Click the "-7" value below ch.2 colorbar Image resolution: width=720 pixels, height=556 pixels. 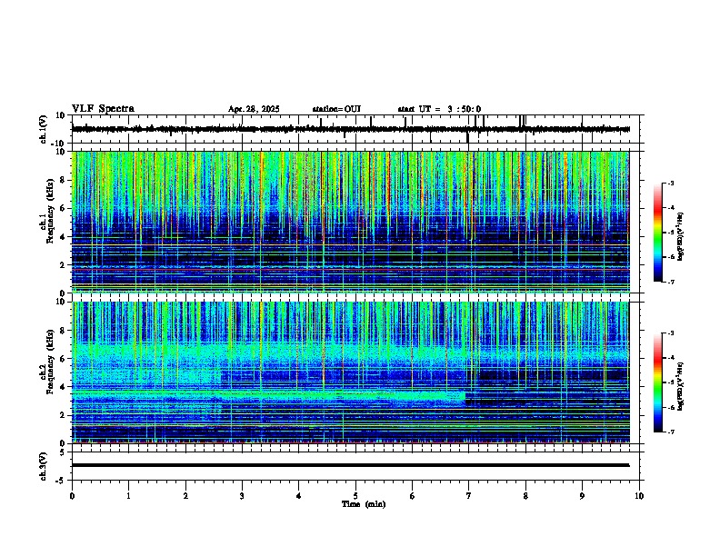[669, 432]
